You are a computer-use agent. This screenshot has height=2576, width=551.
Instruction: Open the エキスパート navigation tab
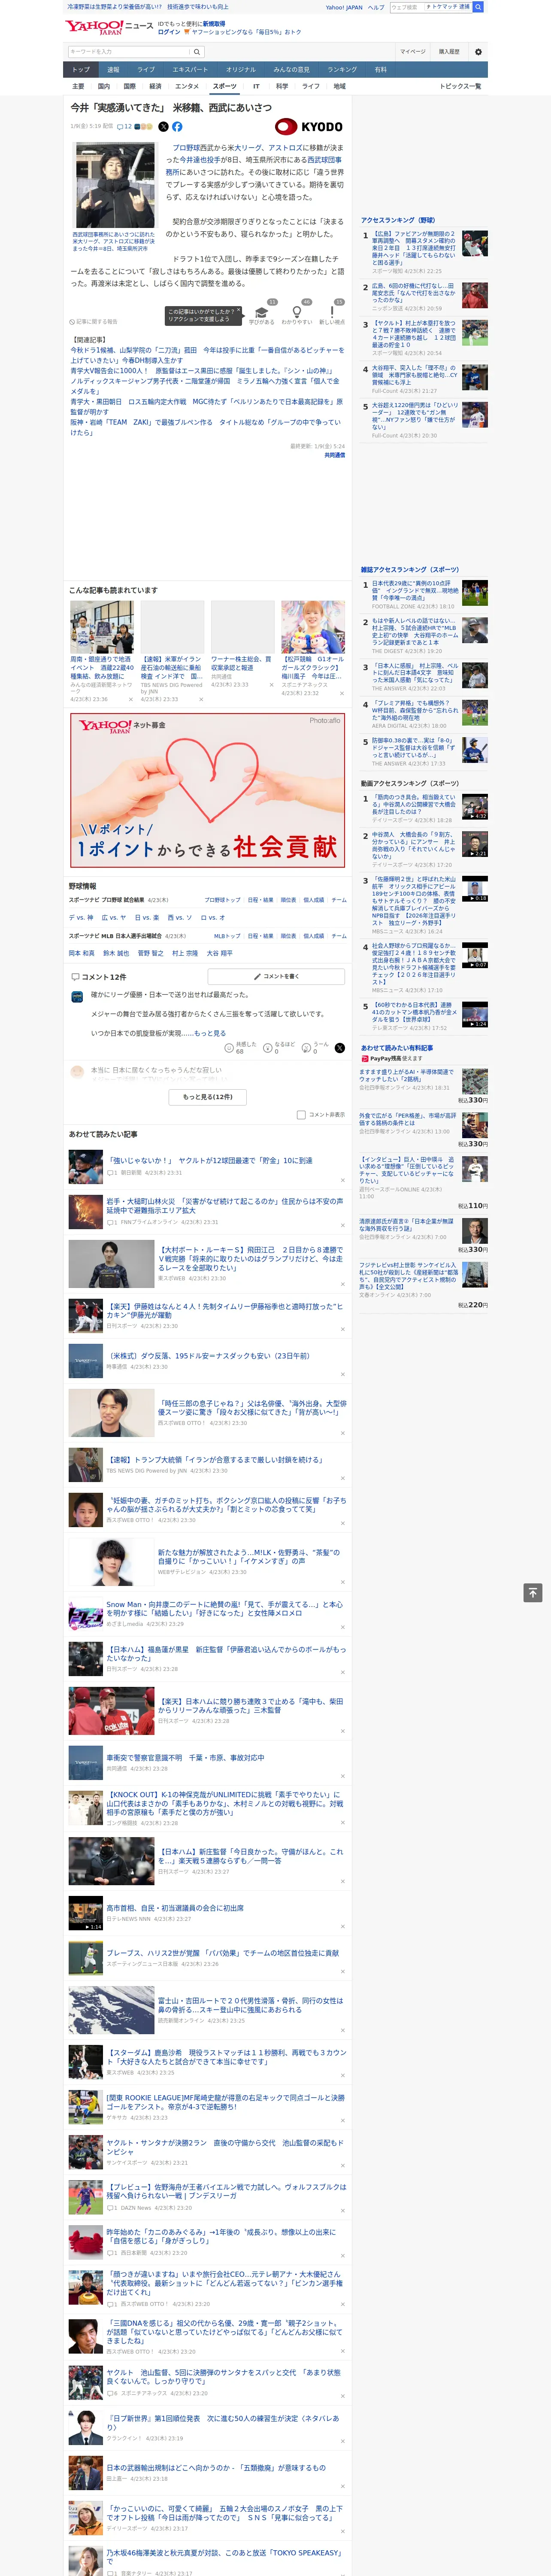pyautogui.click(x=190, y=70)
